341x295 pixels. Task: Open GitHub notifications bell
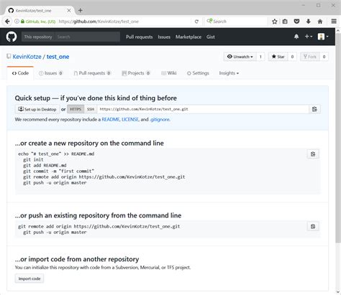point(296,37)
